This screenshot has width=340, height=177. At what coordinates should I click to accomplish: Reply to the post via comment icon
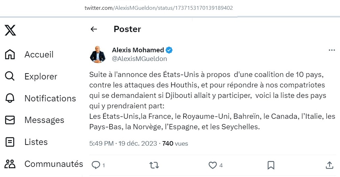(x=96, y=165)
